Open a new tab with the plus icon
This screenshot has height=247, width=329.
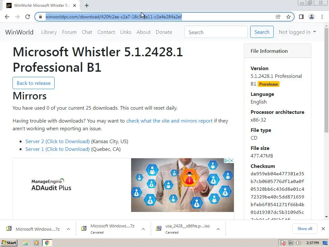point(87,5)
